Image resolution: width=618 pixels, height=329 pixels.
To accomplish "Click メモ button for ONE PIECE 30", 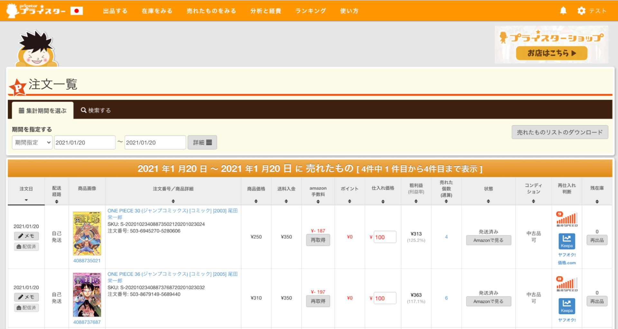I will (x=26, y=236).
